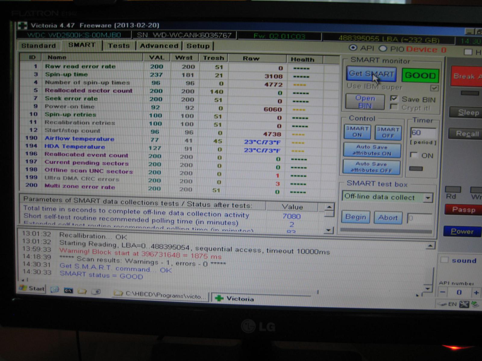Click the Victoria green cross title icon
Screen dimensions: 482x361
(22, 26)
